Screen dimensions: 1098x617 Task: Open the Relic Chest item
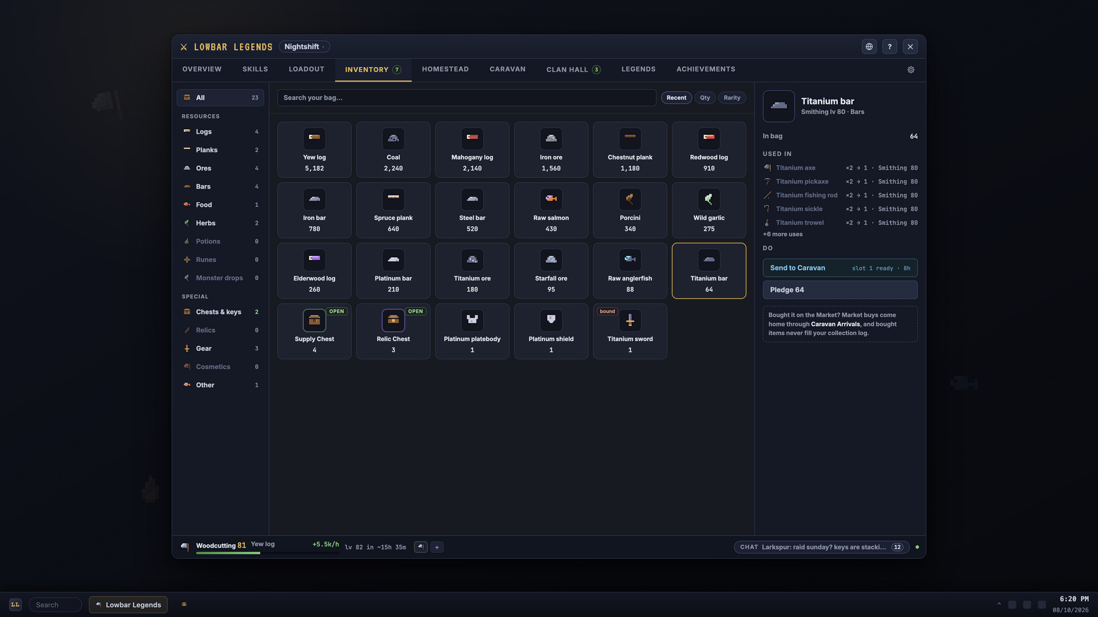pos(393,331)
